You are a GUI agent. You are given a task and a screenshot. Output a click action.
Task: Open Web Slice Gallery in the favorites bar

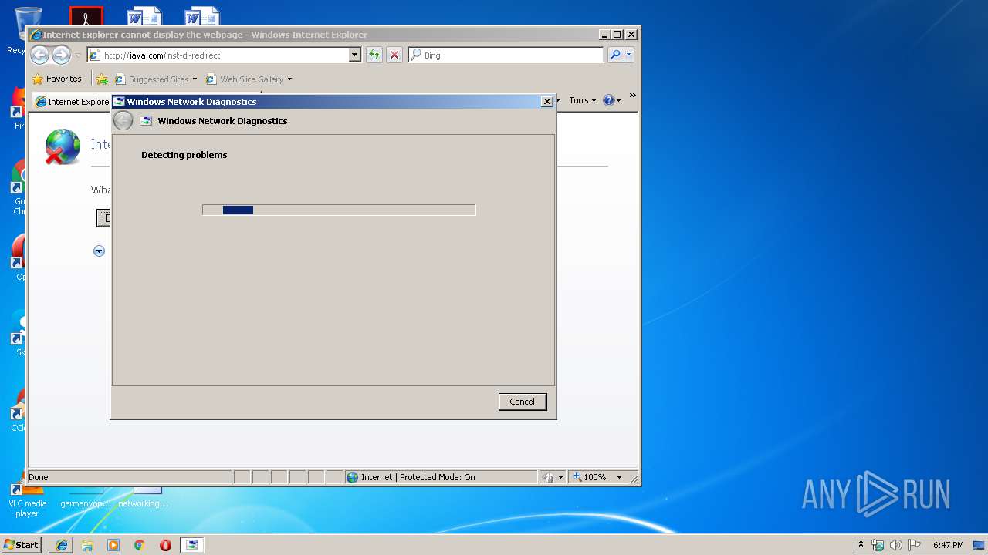pos(245,79)
